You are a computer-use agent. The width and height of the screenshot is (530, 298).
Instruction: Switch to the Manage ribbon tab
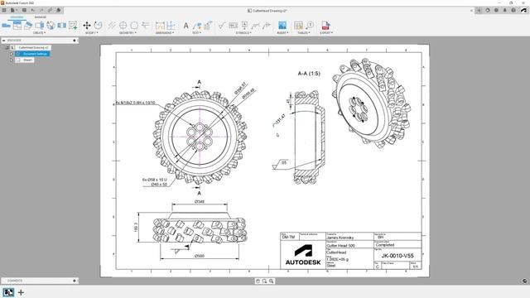[x=41, y=17]
